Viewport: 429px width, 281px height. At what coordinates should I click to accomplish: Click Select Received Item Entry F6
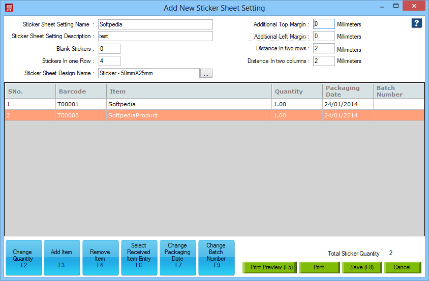point(139,258)
